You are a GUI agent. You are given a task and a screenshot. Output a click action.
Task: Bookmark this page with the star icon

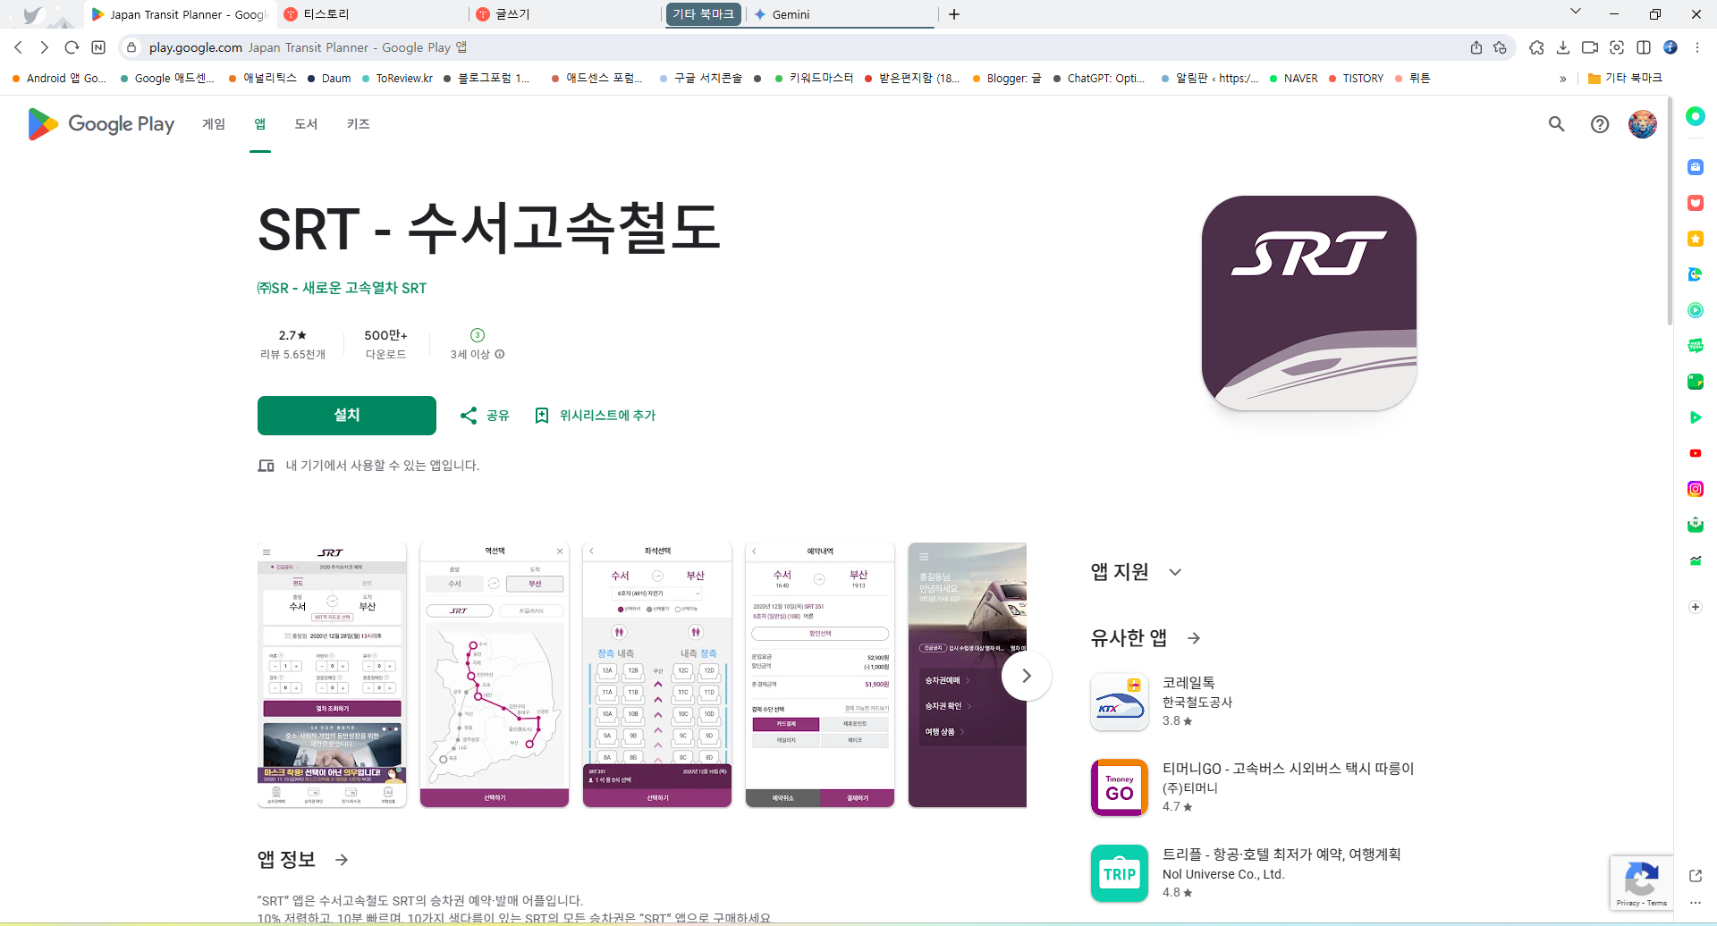(x=1501, y=47)
